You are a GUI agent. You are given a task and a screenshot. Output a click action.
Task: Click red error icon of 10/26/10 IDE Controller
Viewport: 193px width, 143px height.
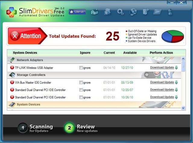click(12, 97)
